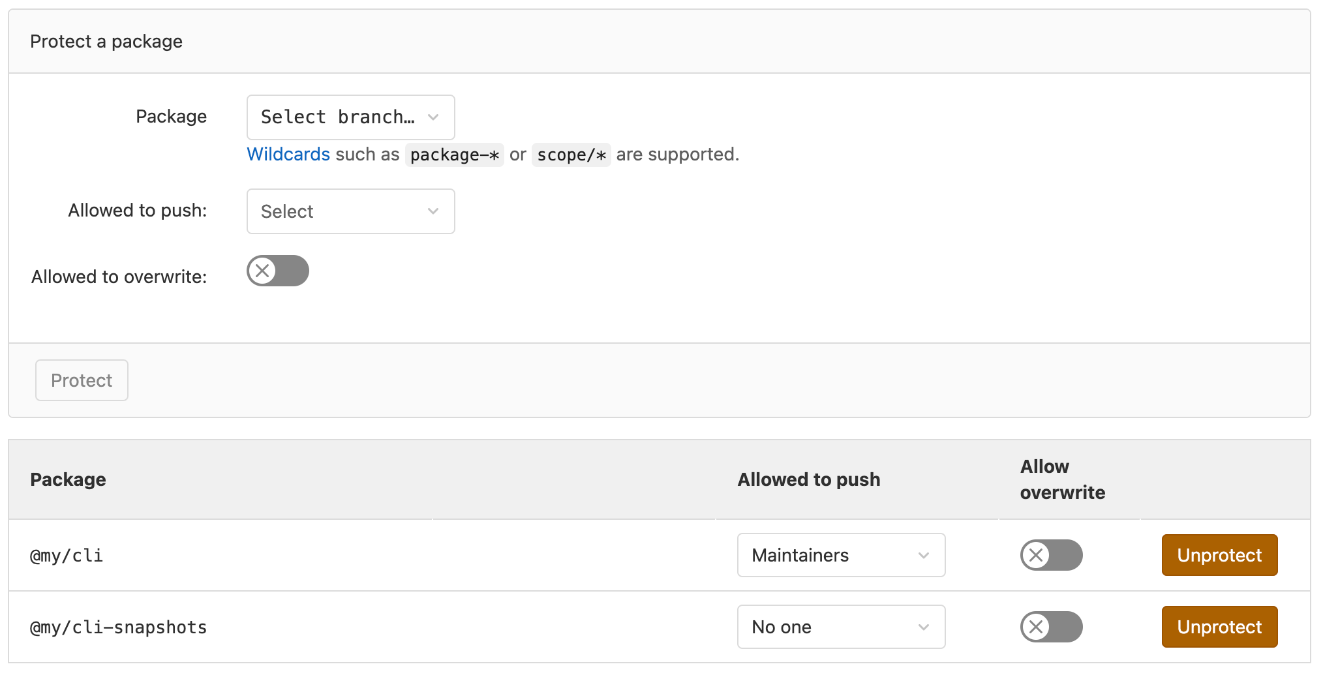Unprotect the @my/cli package
Screen dimensions: 1323x677
(1219, 555)
